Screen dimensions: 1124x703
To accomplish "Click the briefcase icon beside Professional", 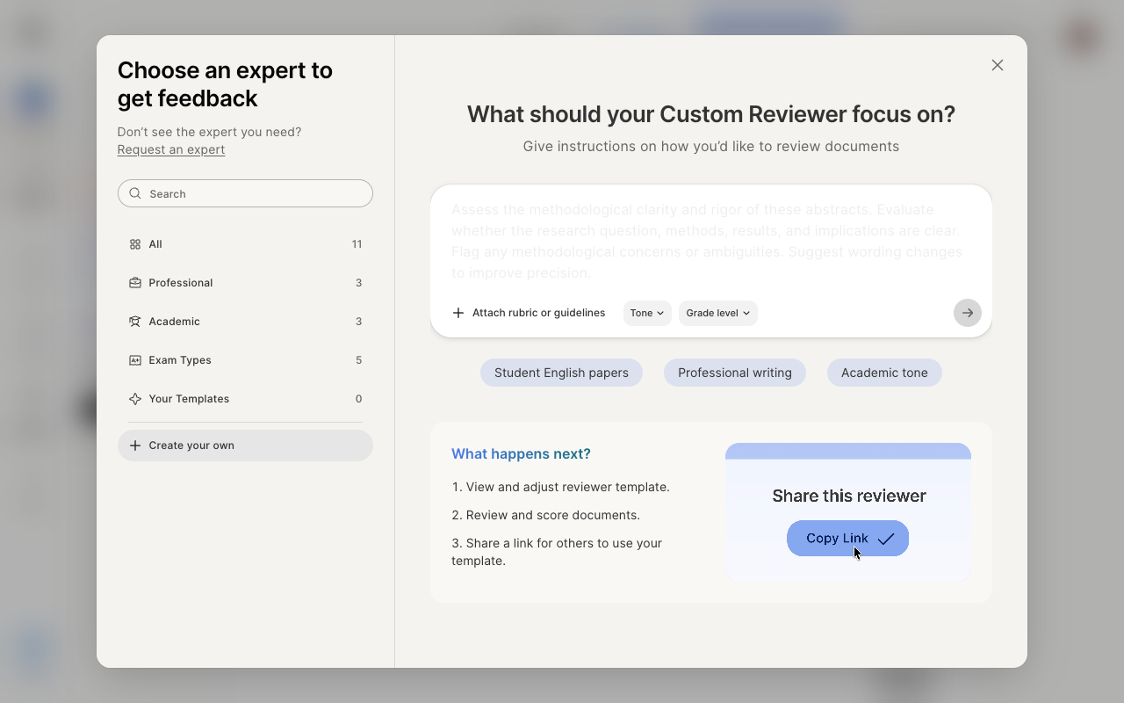I will 135,283.
